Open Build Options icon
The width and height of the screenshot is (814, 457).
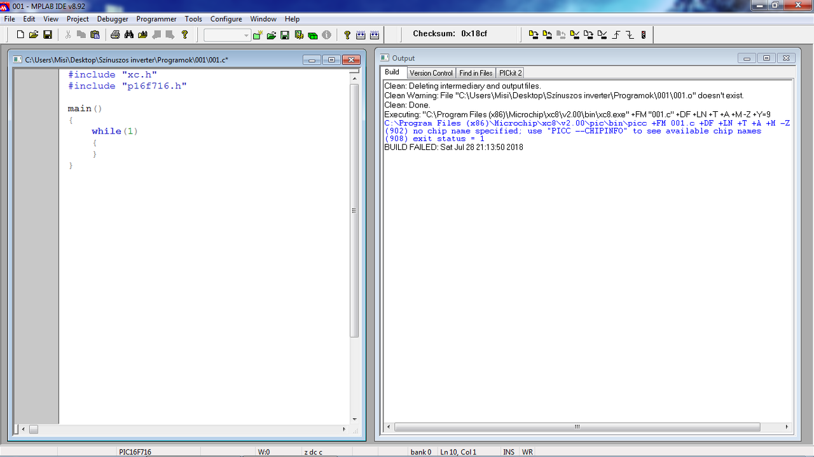click(299, 35)
